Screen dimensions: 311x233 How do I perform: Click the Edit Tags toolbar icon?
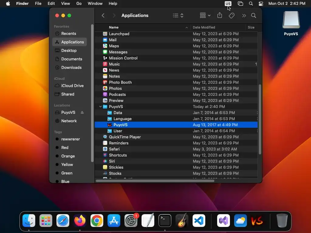click(231, 15)
